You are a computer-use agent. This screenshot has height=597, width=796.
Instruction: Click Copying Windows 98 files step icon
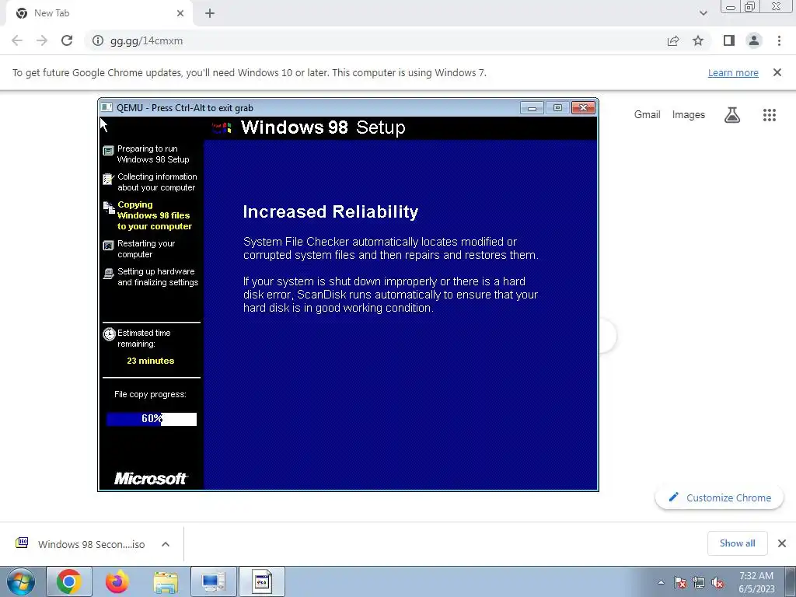click(109, 207)
